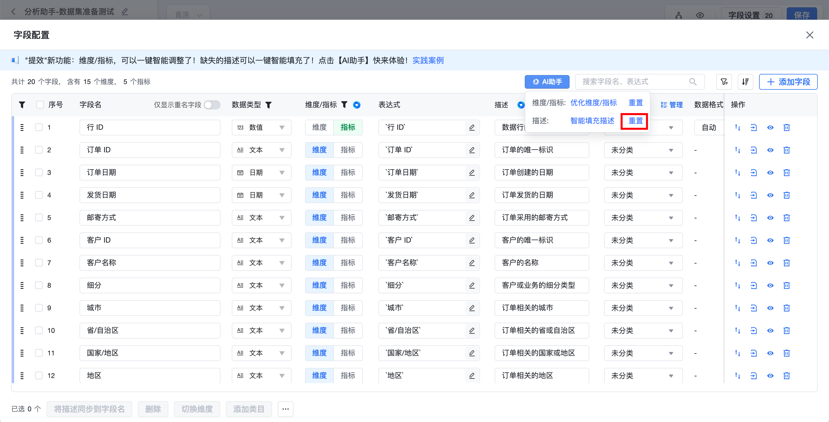Click the drag handle of row 国家/地区
Image resolution: width=829 pixels, height=422 pixels.
[22, 353]
